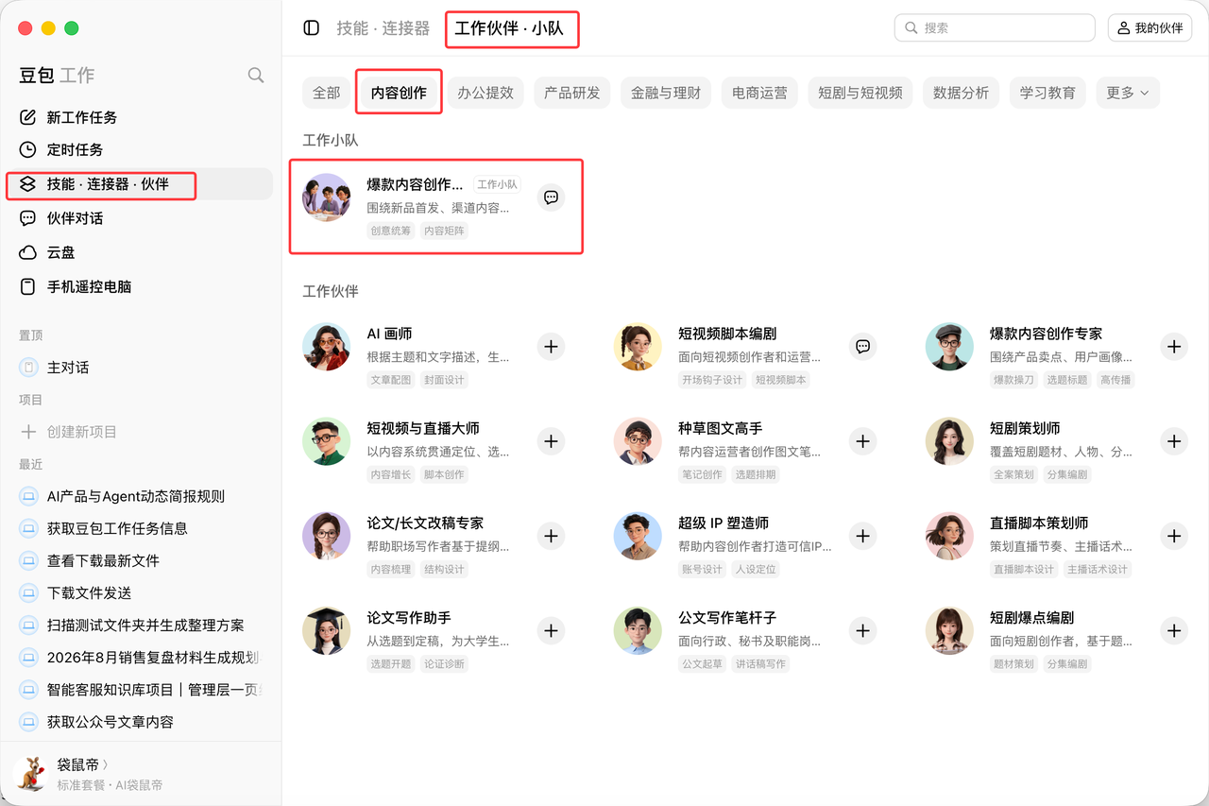Add 论文写作助手 with plus icon

point(552,630)
